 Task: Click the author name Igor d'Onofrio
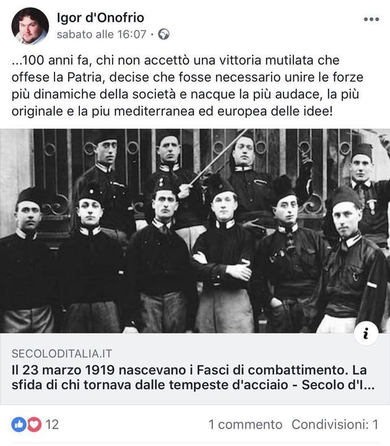click(x=100, y=18)
